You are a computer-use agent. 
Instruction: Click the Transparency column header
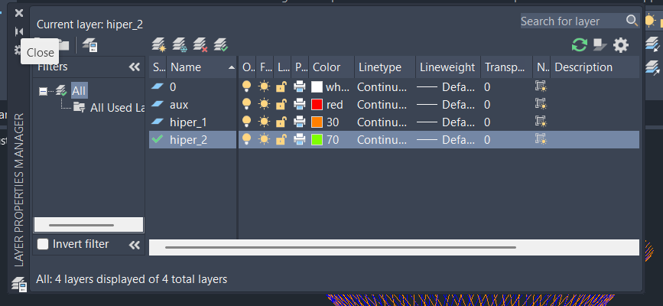pos(506,67)
